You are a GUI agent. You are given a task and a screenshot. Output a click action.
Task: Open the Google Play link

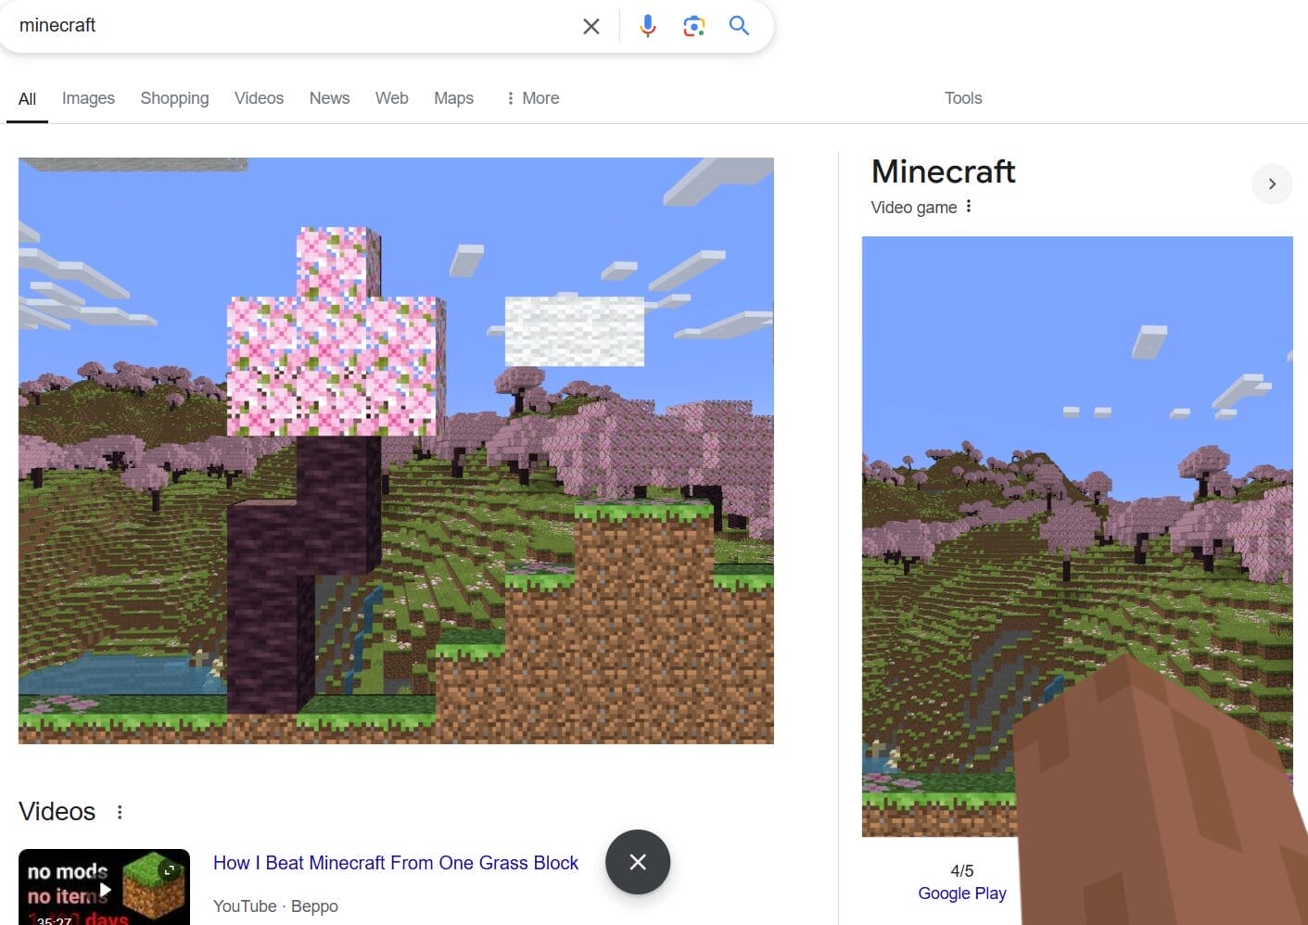click(x=962, y=893)
